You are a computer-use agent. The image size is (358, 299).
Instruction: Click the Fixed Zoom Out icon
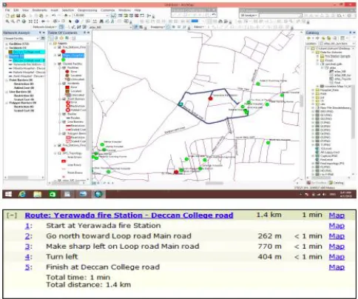(36, 21)
